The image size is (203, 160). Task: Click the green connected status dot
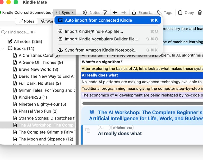(0, 12)
